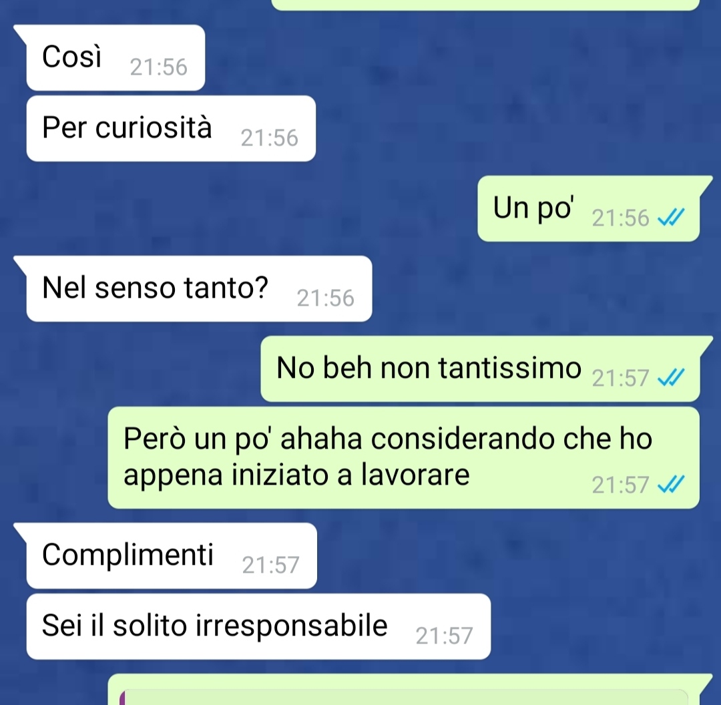
Task: Tap the double-check icon on "Un po'"
Action: coord(672,218)
